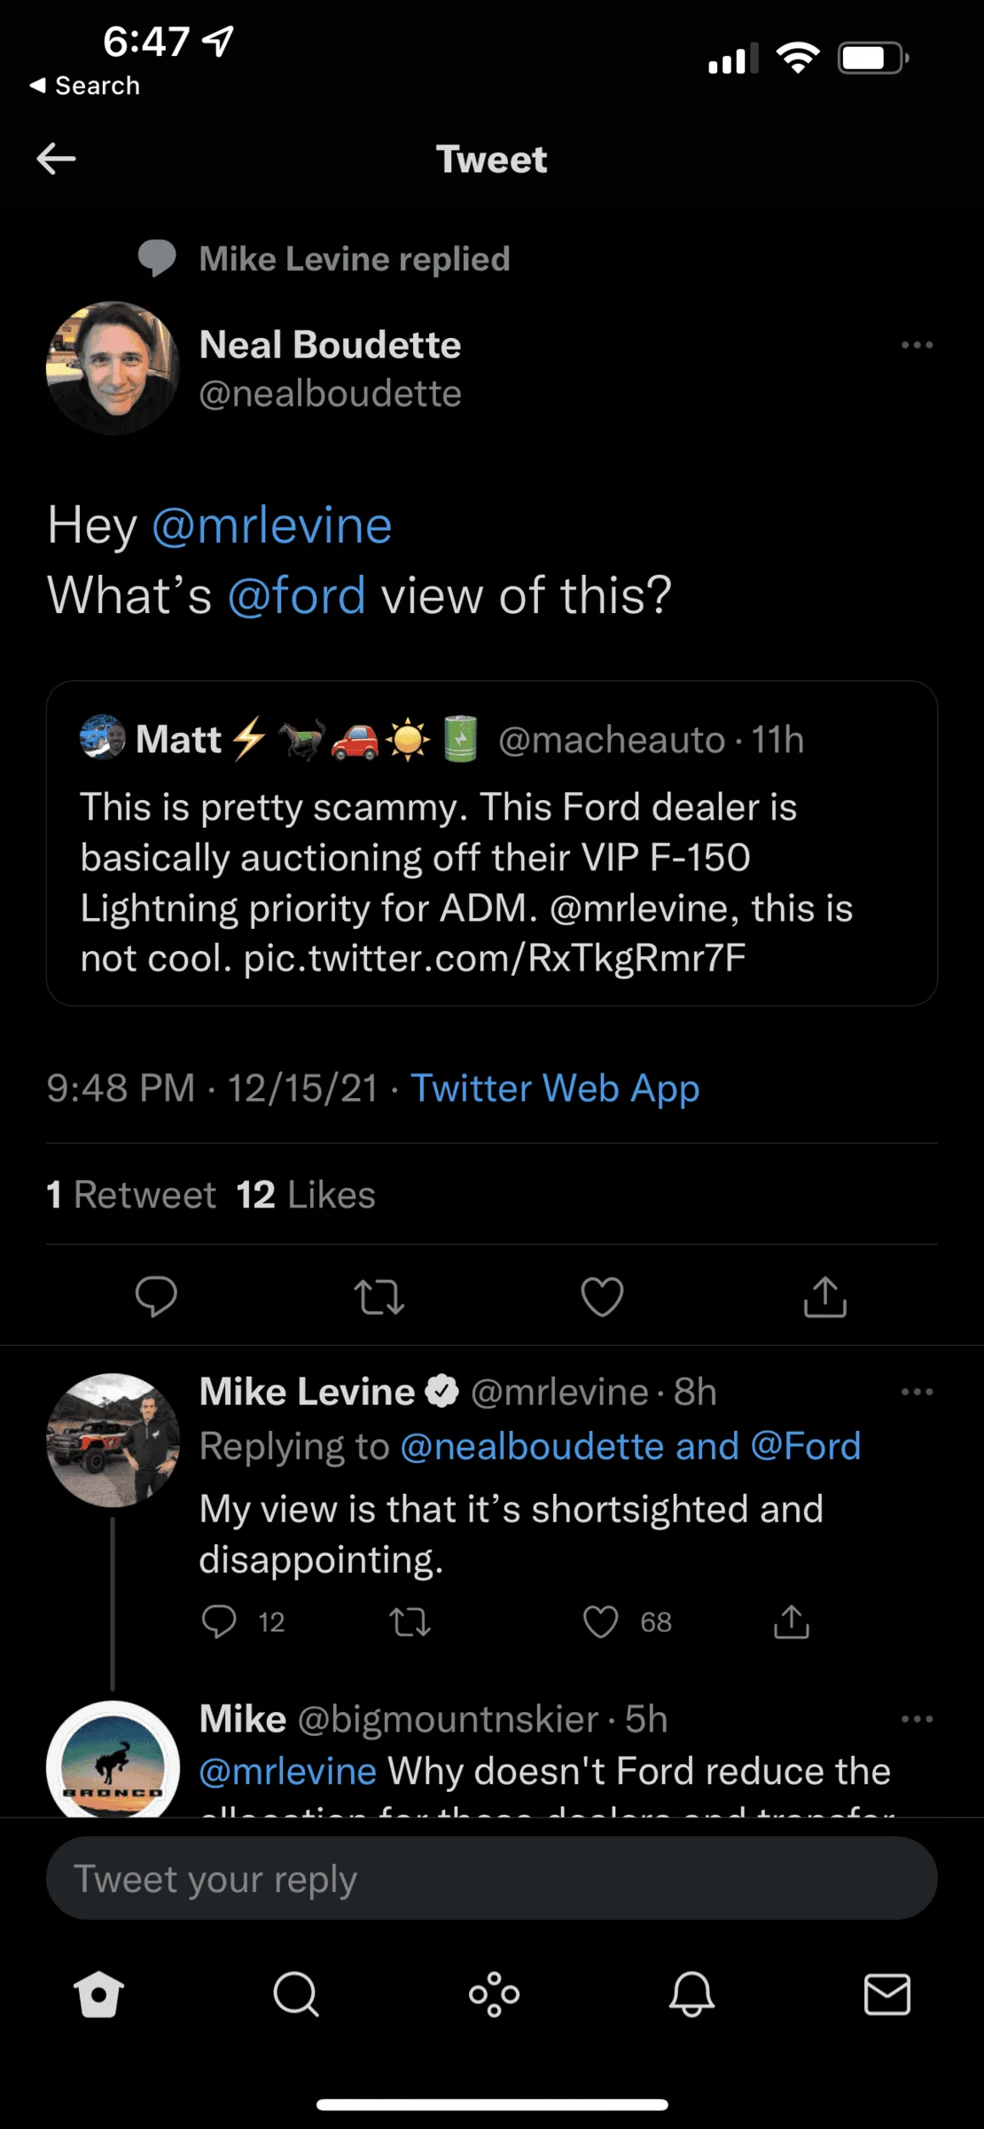Reply to Mike Levine's comment

(219, 1622)
